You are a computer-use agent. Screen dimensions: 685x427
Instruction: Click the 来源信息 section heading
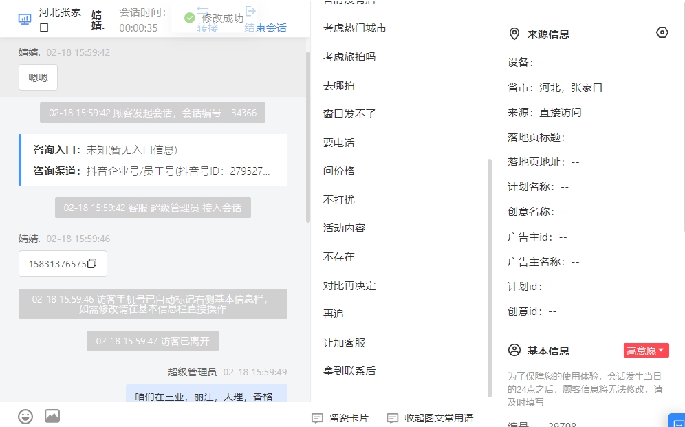(548, 34)
